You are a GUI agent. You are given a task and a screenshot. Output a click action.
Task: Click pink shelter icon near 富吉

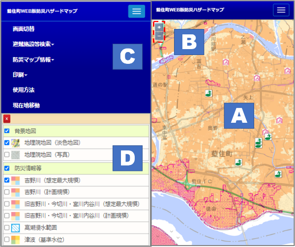[226, 62]
